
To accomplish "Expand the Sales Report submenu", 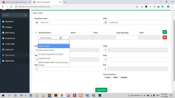I will (15, 55).
